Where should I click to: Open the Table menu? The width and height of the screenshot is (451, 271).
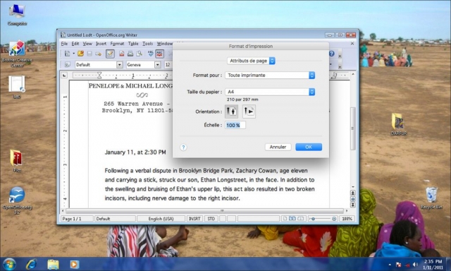tap(133, 44)
